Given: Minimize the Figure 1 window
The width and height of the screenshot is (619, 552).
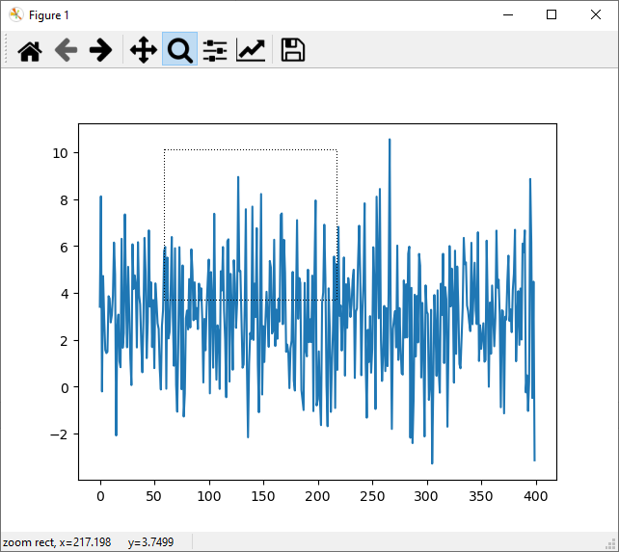Looking at the screenshot, I should click(508, 15).
